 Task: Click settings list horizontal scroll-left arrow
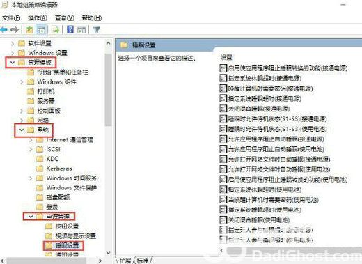pos(221,251)
